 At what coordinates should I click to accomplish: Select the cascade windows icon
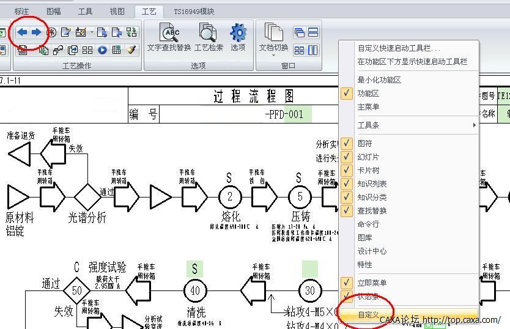point(299,32)
